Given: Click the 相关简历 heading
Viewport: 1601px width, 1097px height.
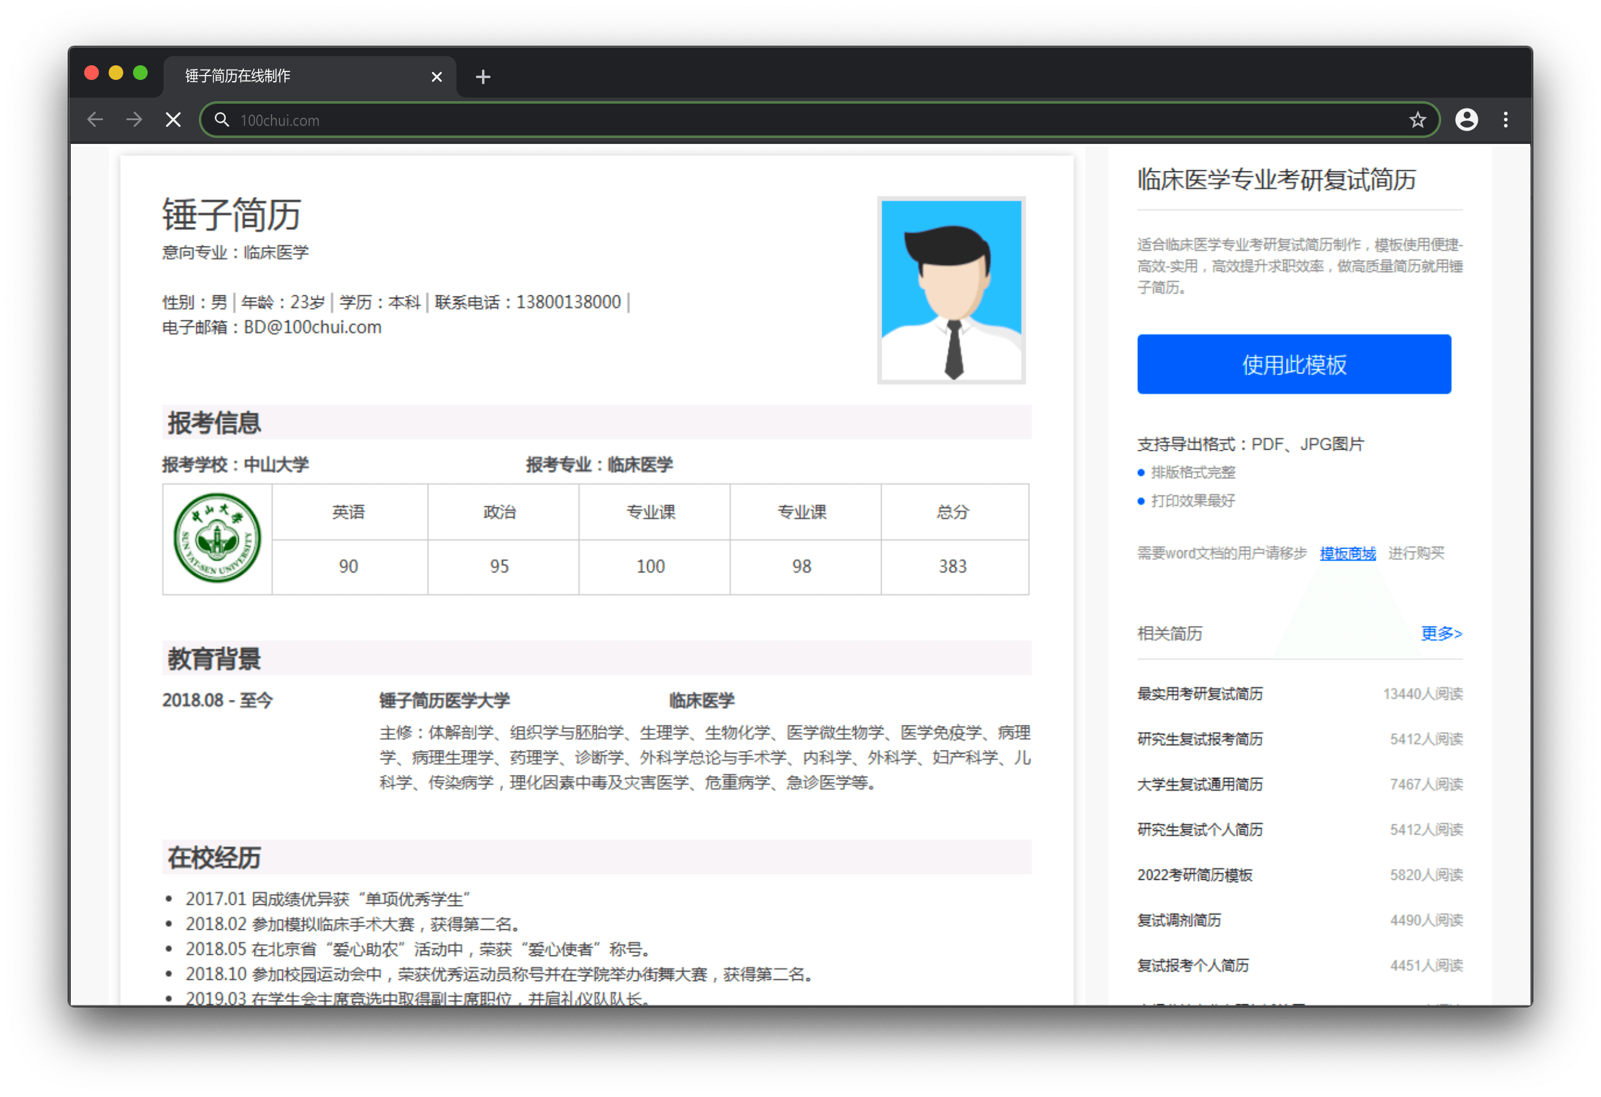Looking at the screenshot, I should tap(1169, 633).
